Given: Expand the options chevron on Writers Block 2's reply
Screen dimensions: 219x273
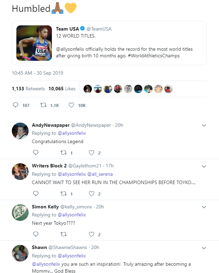Looking at the screenshot, I should click(x=204, y=166).
